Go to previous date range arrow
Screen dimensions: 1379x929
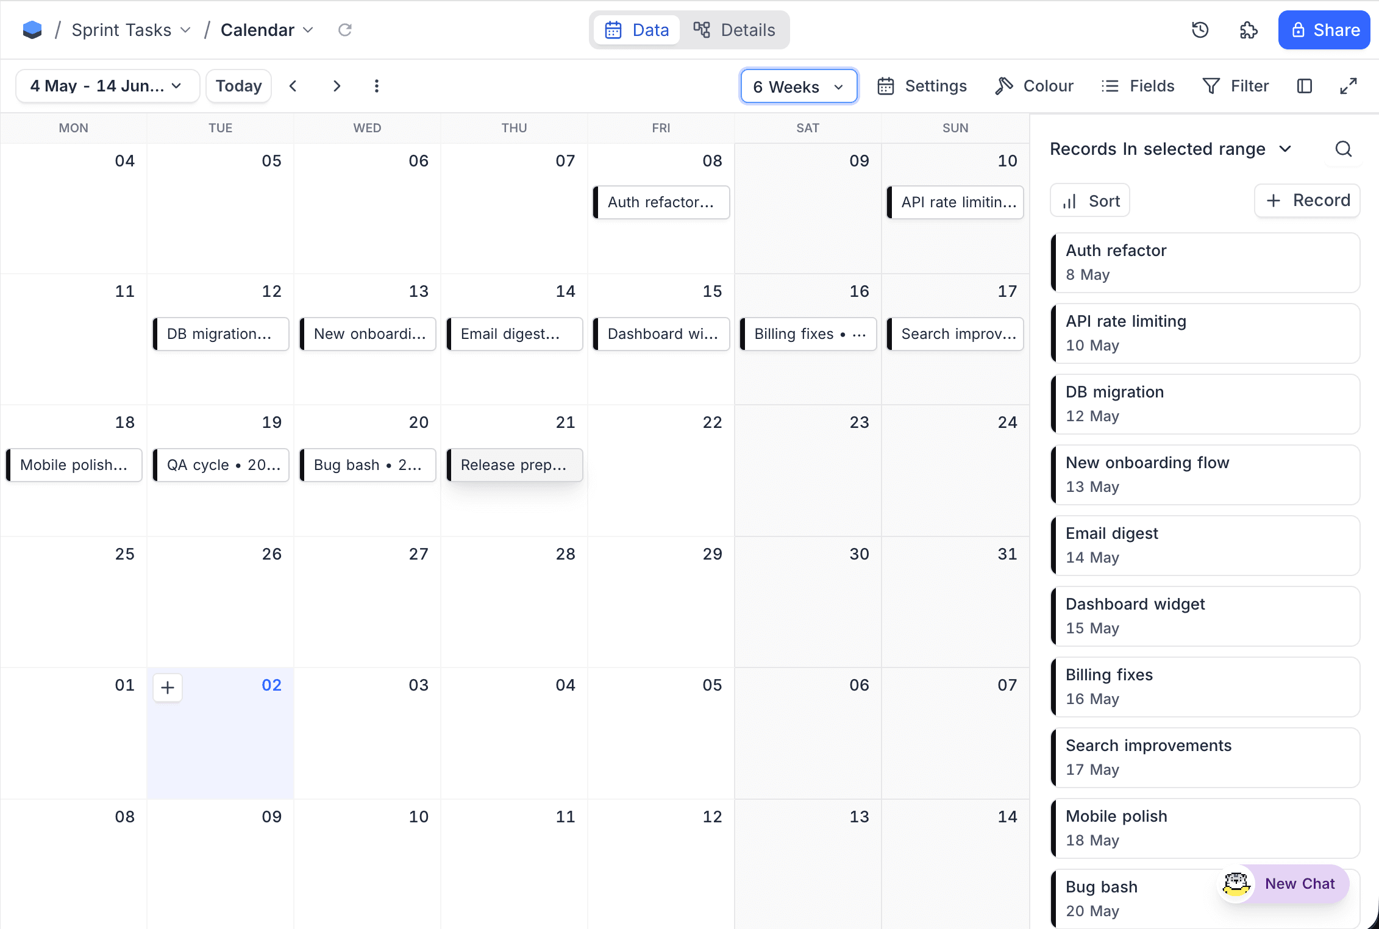[293, 86]
